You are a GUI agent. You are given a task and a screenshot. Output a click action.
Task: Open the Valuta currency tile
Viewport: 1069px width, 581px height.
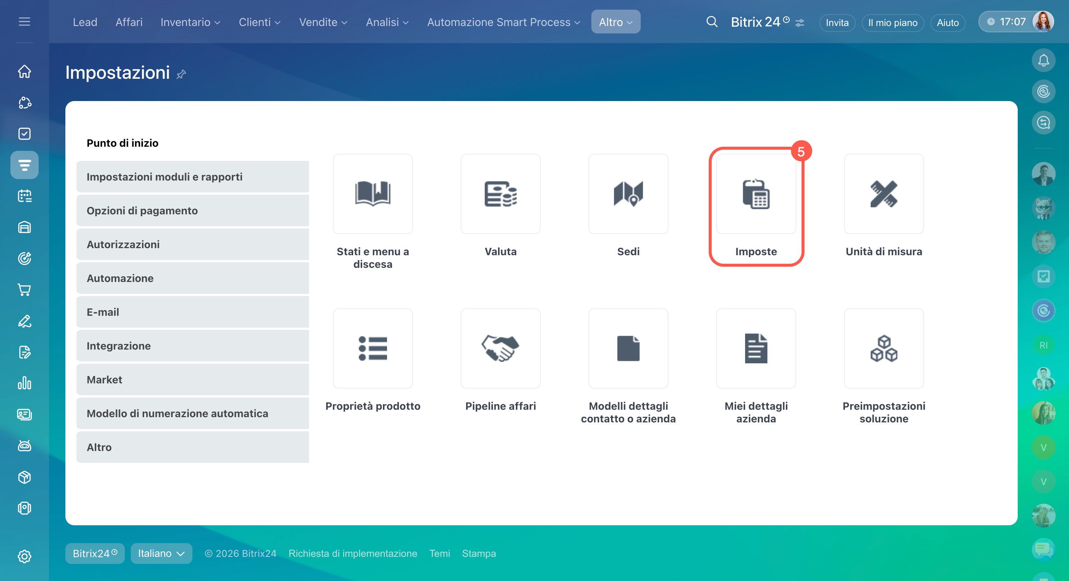[x=500, y=194]
